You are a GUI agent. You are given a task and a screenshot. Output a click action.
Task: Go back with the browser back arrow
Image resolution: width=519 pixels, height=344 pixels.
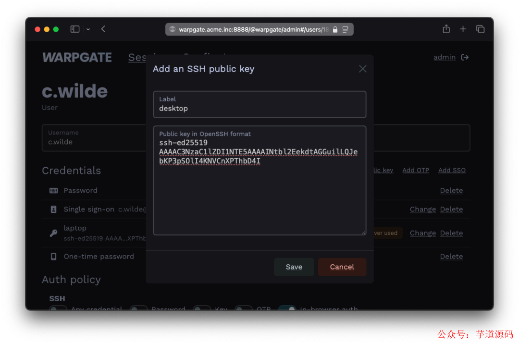pos(103,29)
